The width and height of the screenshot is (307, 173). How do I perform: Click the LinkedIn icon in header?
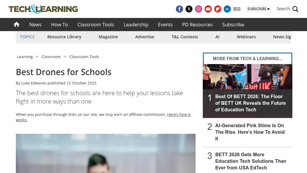pyautogui.click(x=227, y=9)
